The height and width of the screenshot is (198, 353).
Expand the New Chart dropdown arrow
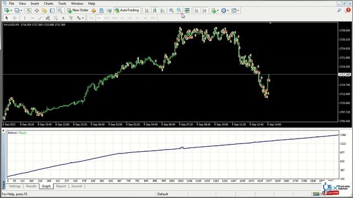[11, 10]
